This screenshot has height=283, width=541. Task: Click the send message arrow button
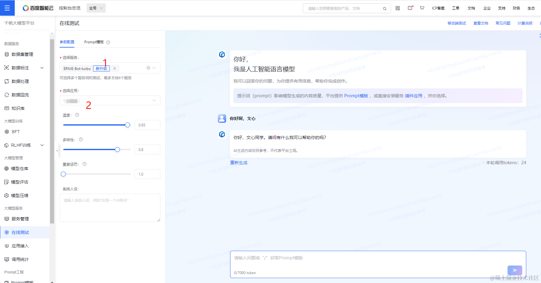(515, 270)
